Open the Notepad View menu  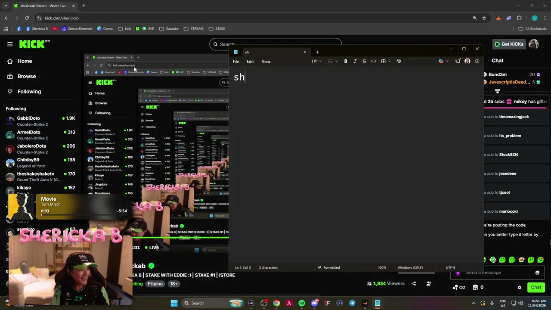266,62
